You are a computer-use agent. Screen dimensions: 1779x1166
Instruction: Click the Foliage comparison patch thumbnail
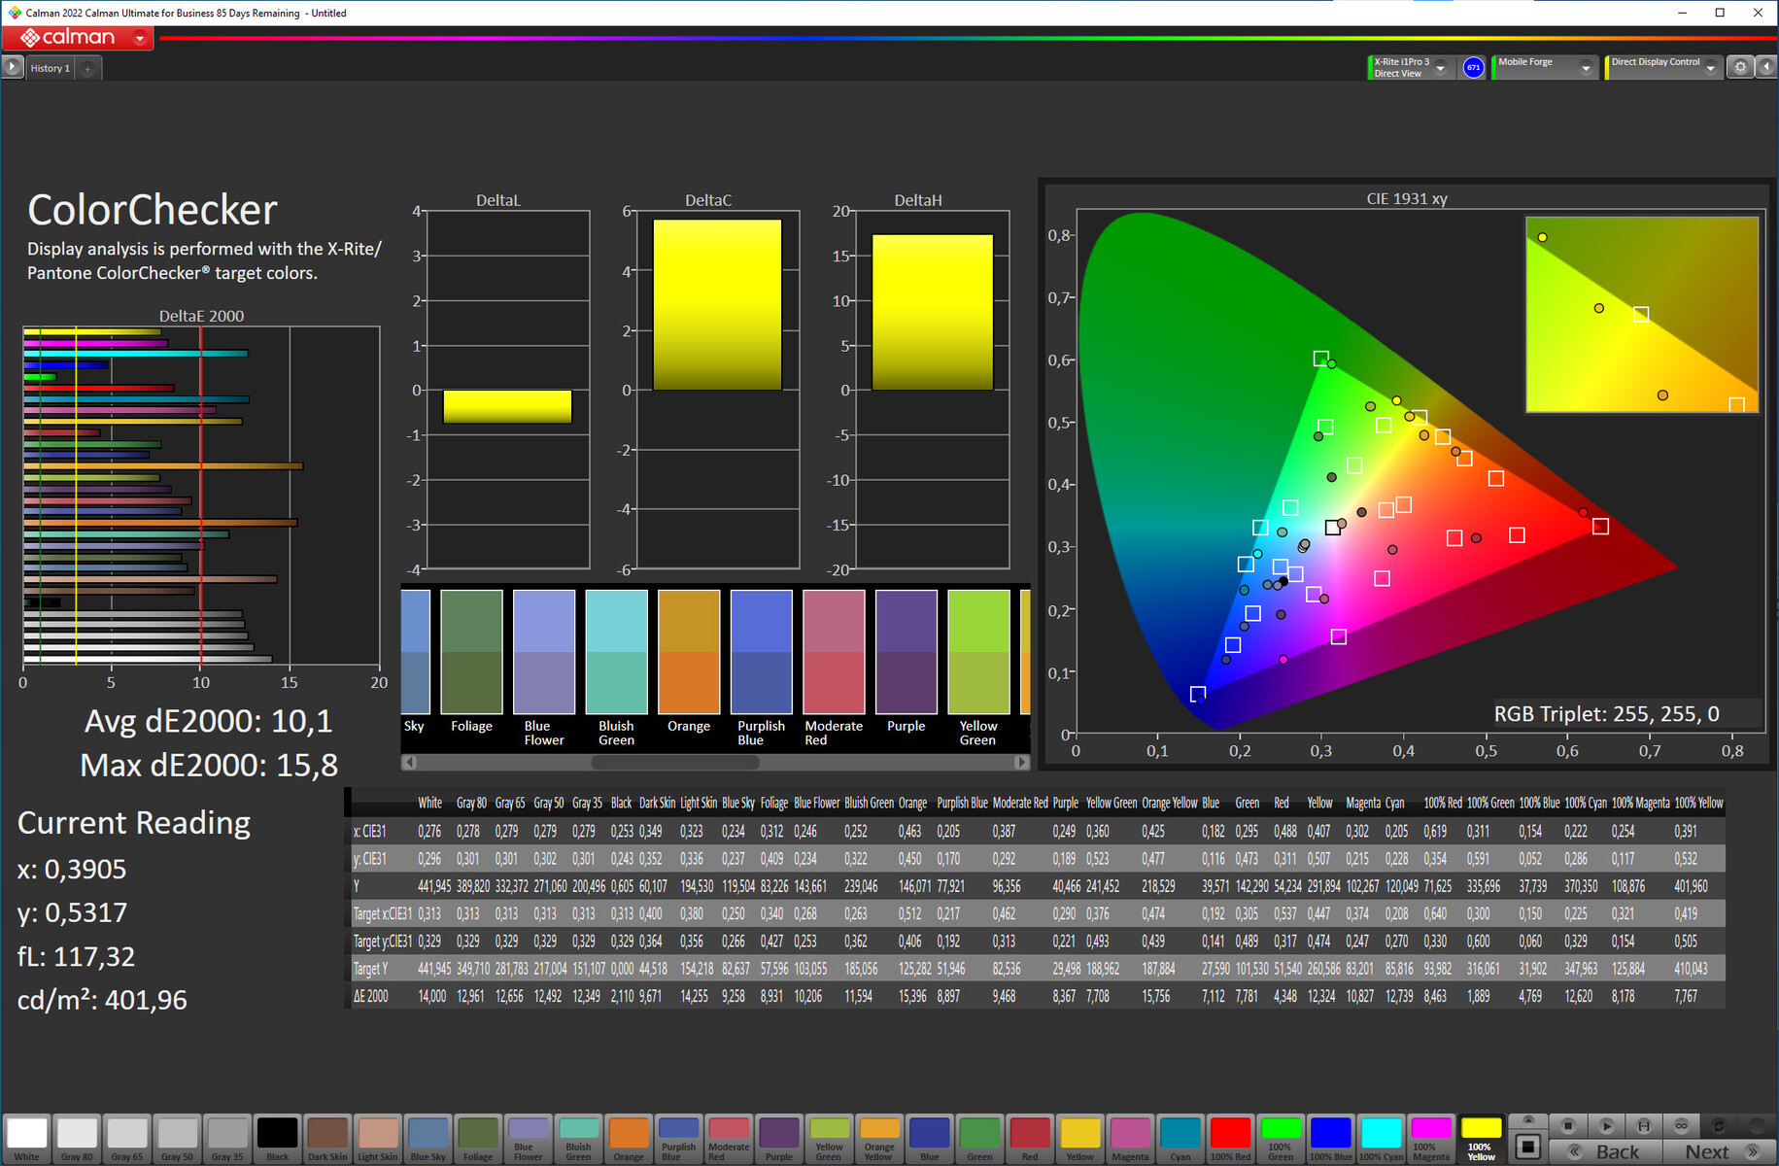pos(471,652)
